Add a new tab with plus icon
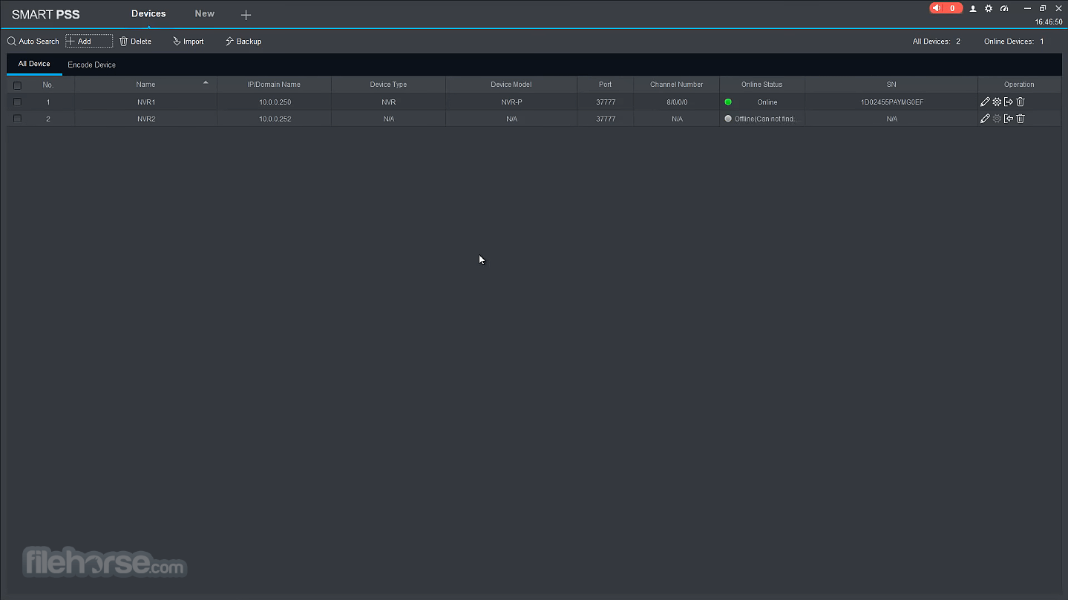Screen dimensions: 1068x600 pyautogui.click(x=246, y=15)
